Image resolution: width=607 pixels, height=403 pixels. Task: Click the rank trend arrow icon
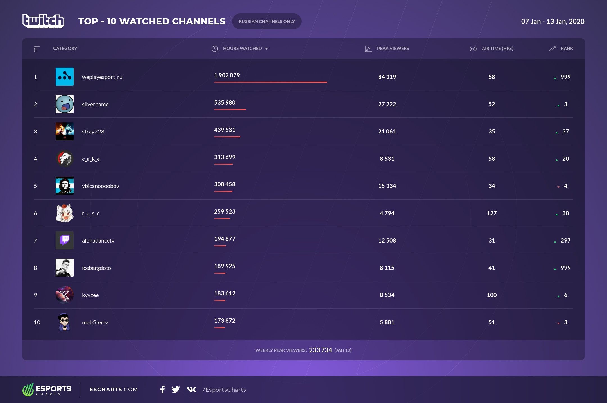click(x=552, y=49)
